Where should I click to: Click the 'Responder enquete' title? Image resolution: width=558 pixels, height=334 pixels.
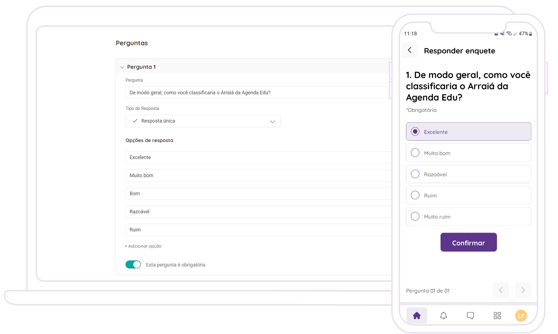(x=459, y=51)
